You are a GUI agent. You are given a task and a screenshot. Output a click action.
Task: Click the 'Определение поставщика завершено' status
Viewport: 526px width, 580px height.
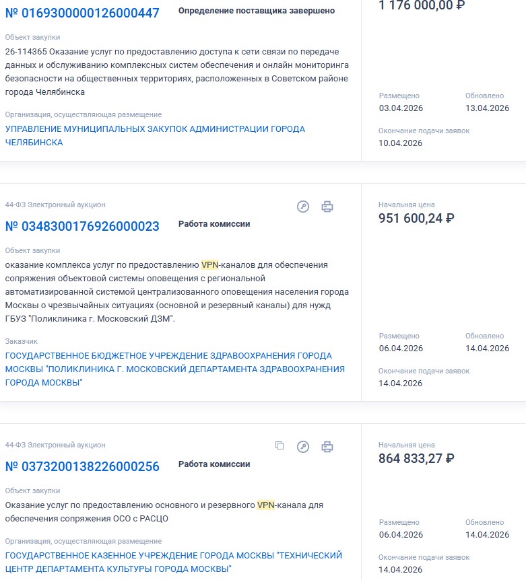257,11
